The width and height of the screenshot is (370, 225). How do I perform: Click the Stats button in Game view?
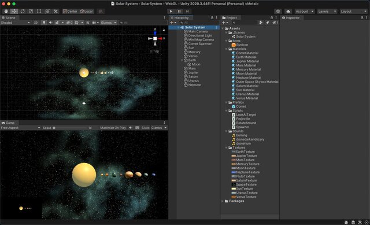pyautogui.click(x=146, y=128)
